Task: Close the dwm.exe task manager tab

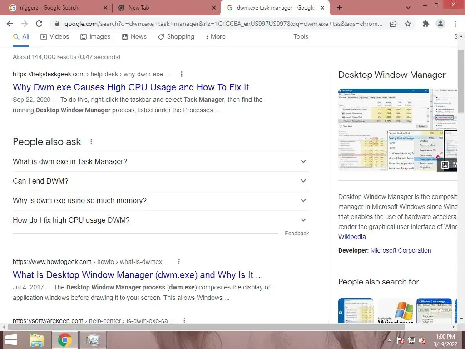Action: pyautogui.click(x=322, y=8)
